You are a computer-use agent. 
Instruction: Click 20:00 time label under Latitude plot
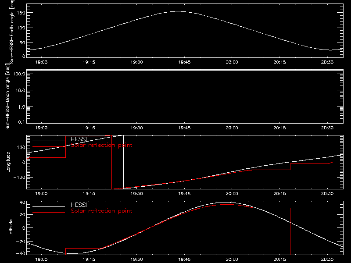[232, 259]
